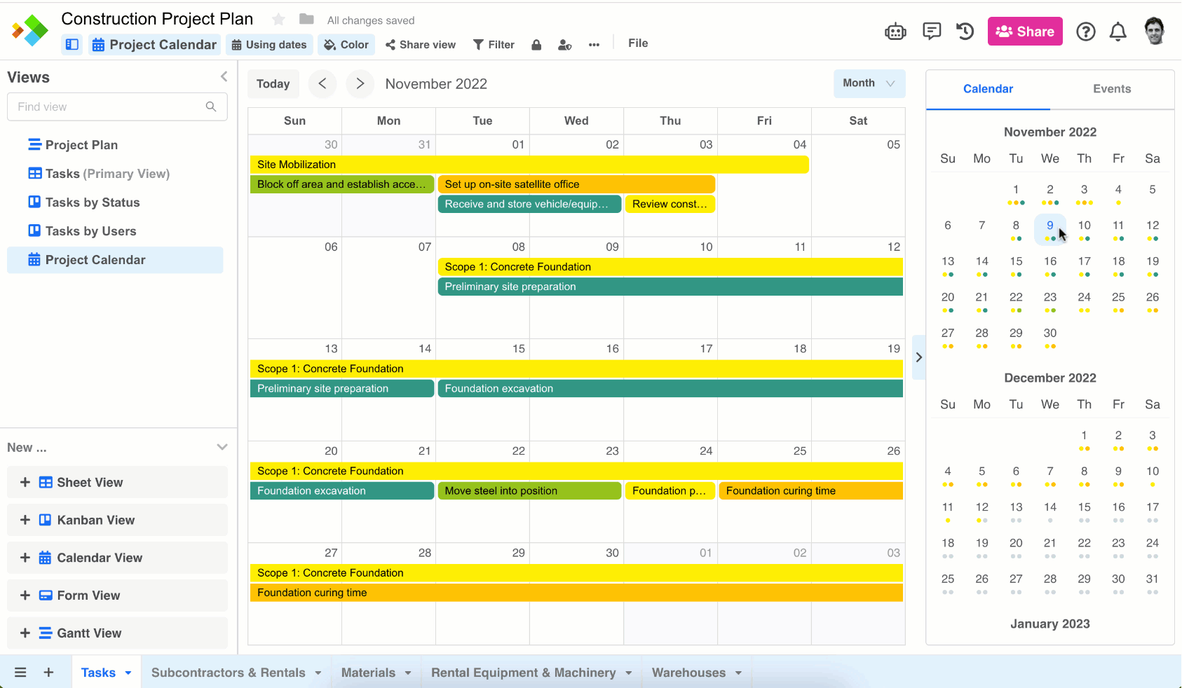Viewport: 1182px width, 688px height.
Task: Open the Month view dropdown
Action: click(869, 83)
